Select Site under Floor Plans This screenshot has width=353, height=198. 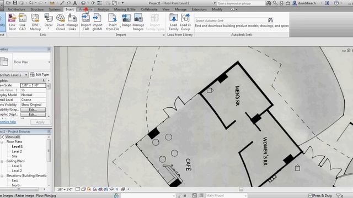[15, 156]
